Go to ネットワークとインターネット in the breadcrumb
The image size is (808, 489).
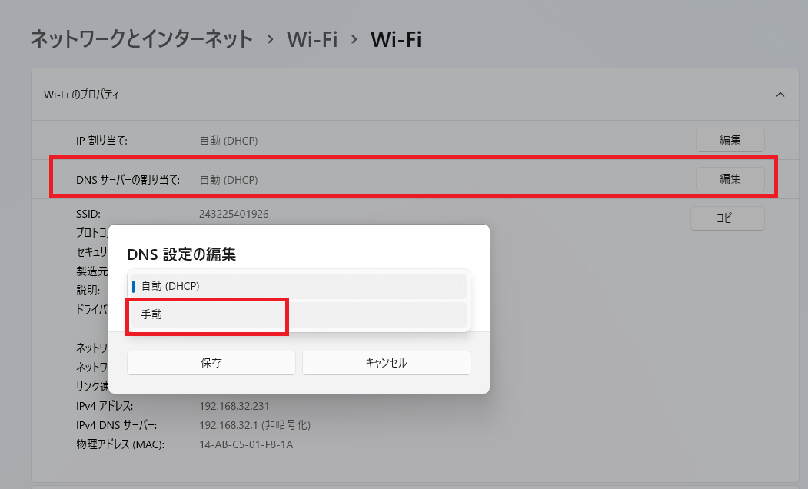pos(141,39)
